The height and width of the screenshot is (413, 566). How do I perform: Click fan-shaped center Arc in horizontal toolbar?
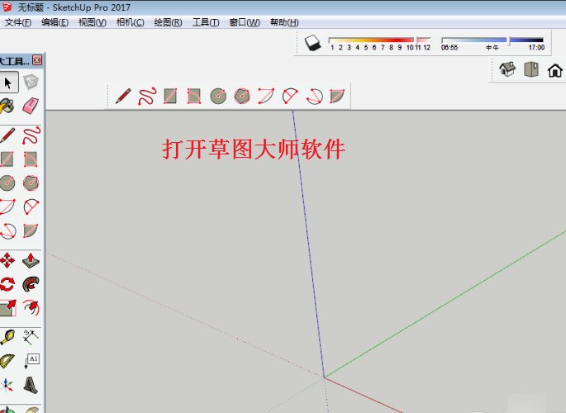coord(290,96)
